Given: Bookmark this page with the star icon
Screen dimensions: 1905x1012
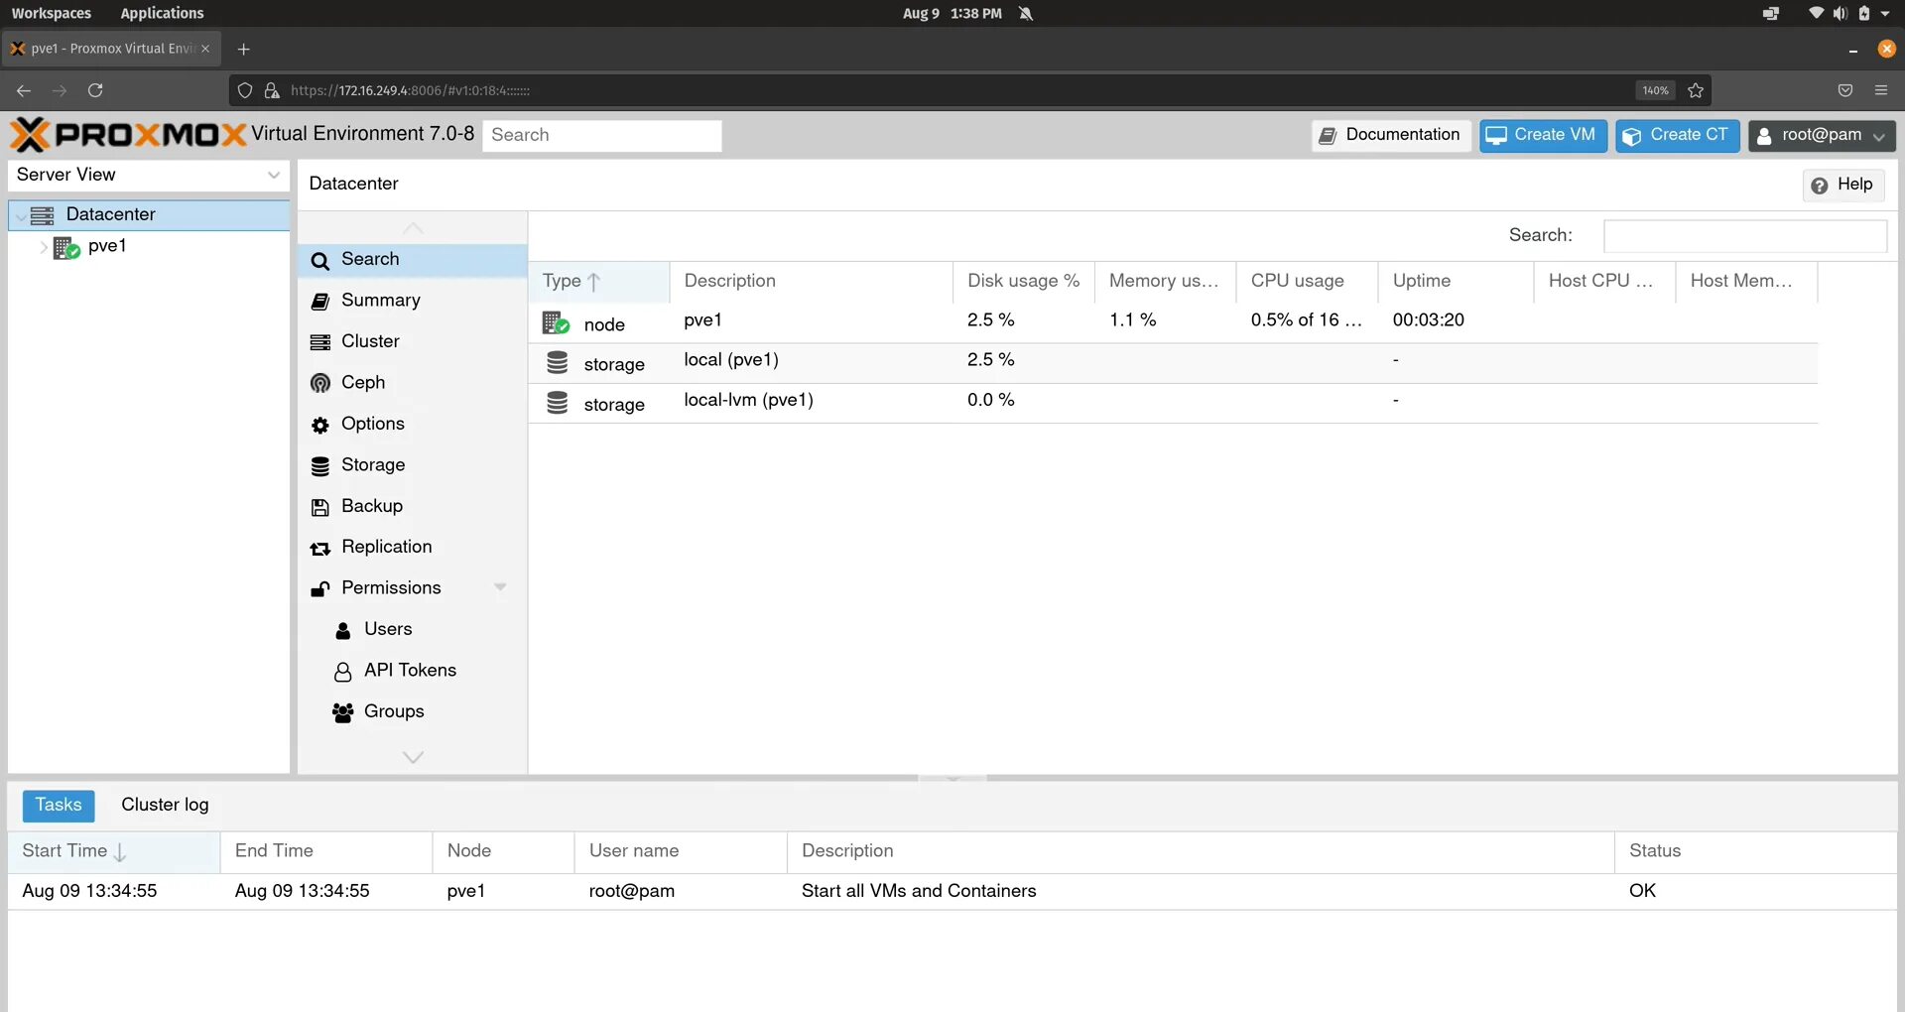Looking at the screenshot, I should 1696,90.
